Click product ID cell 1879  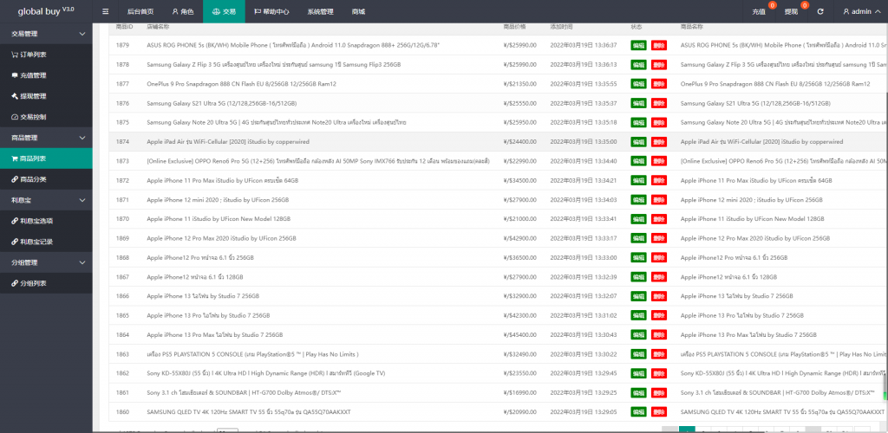click(122, 45)
